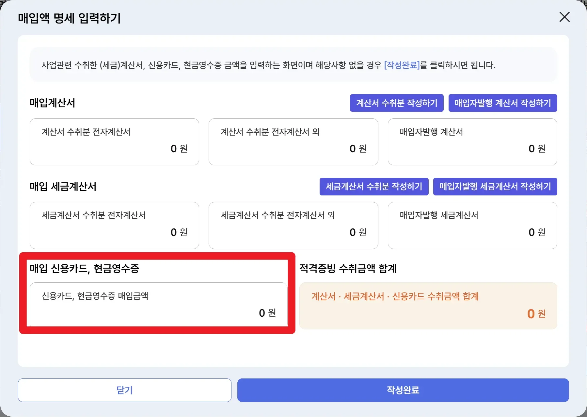Click the [작성완료] link in notice text

pos(402,65)
